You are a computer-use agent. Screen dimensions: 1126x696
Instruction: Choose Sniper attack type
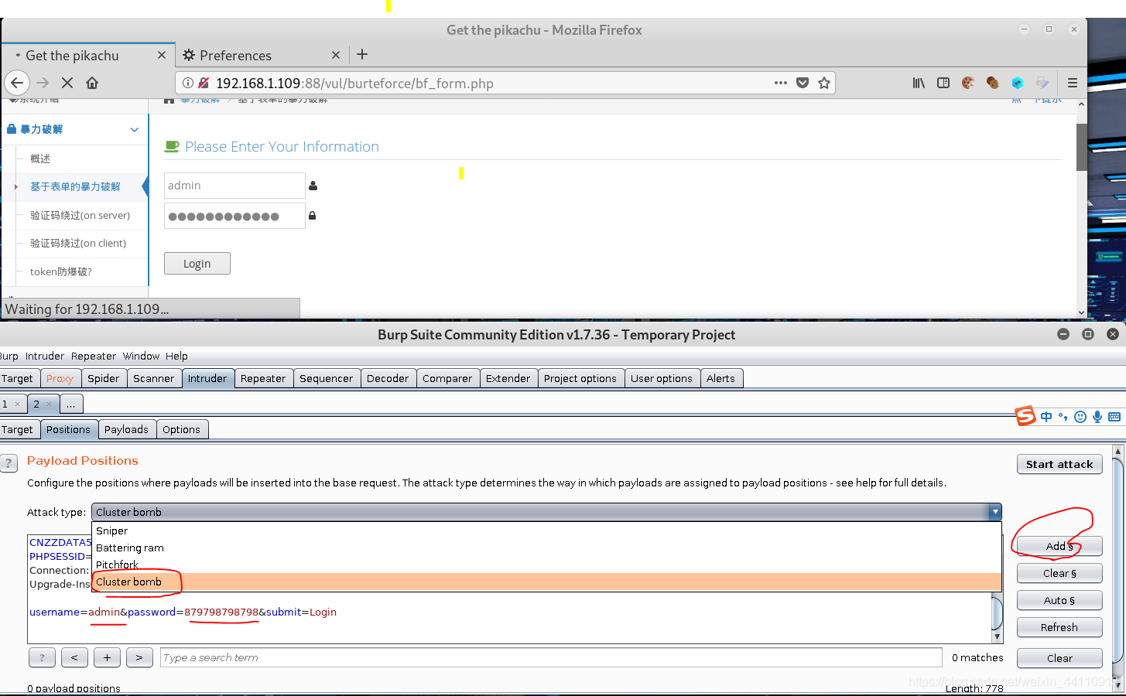[546, 531]
